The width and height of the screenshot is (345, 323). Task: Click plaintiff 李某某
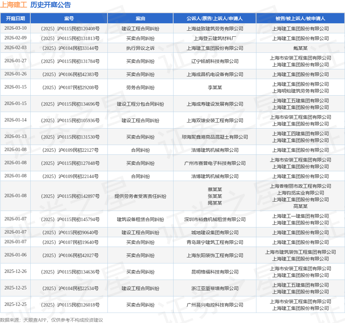click(x=215, y=87)
